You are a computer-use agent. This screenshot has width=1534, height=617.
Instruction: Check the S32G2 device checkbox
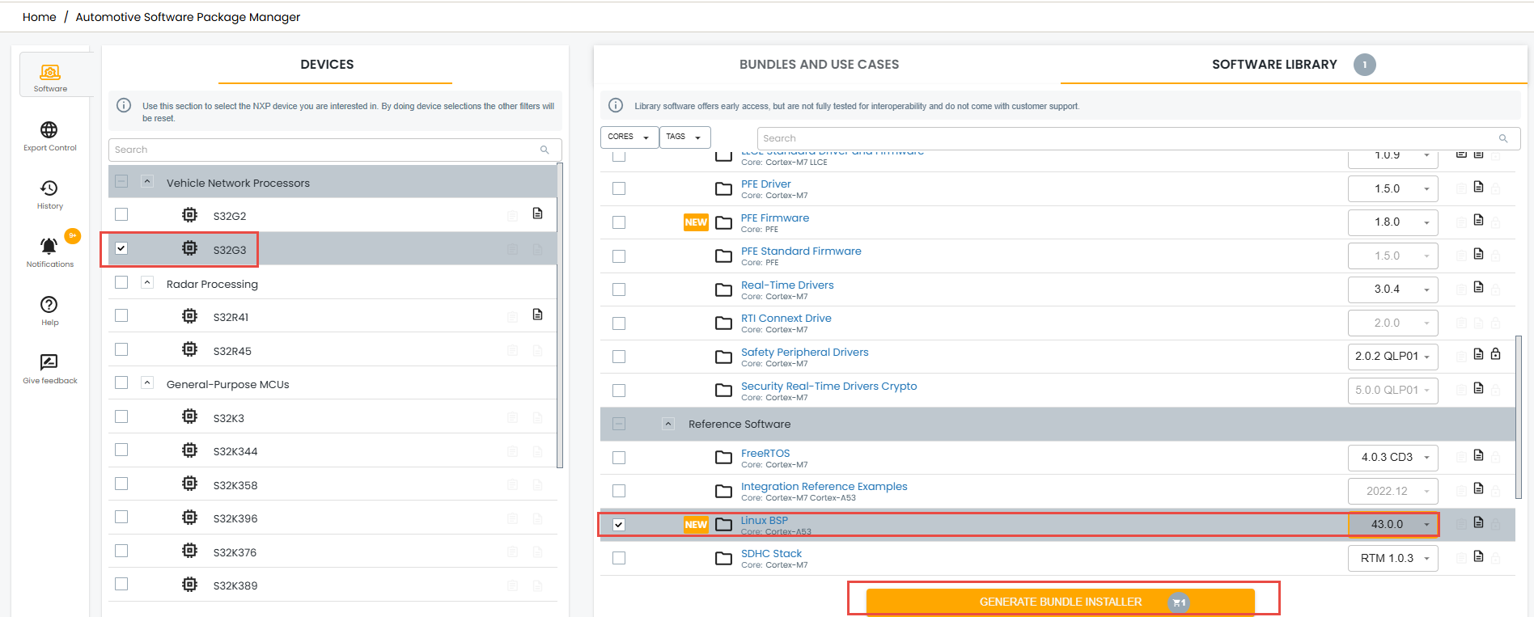click(121, 214)
